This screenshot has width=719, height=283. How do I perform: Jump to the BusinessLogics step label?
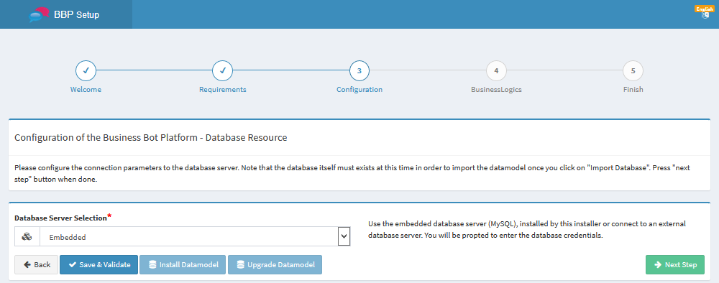tap(496, 90)
